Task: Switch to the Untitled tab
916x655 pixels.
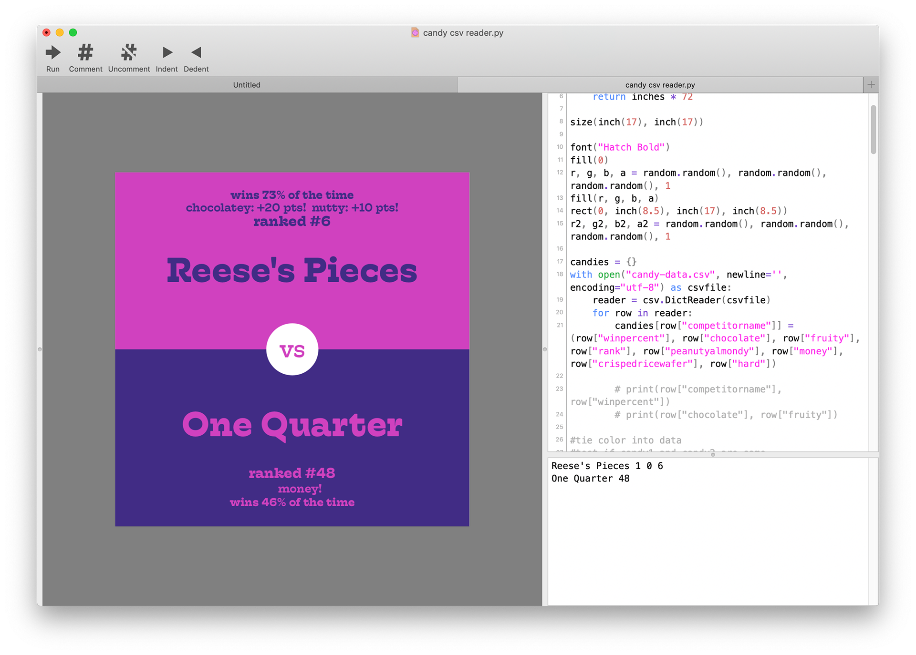Action: click(247, 85)
